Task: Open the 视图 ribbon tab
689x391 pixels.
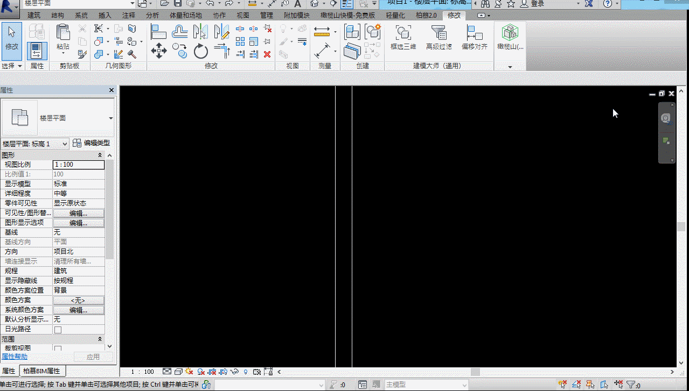Action: 243,16
